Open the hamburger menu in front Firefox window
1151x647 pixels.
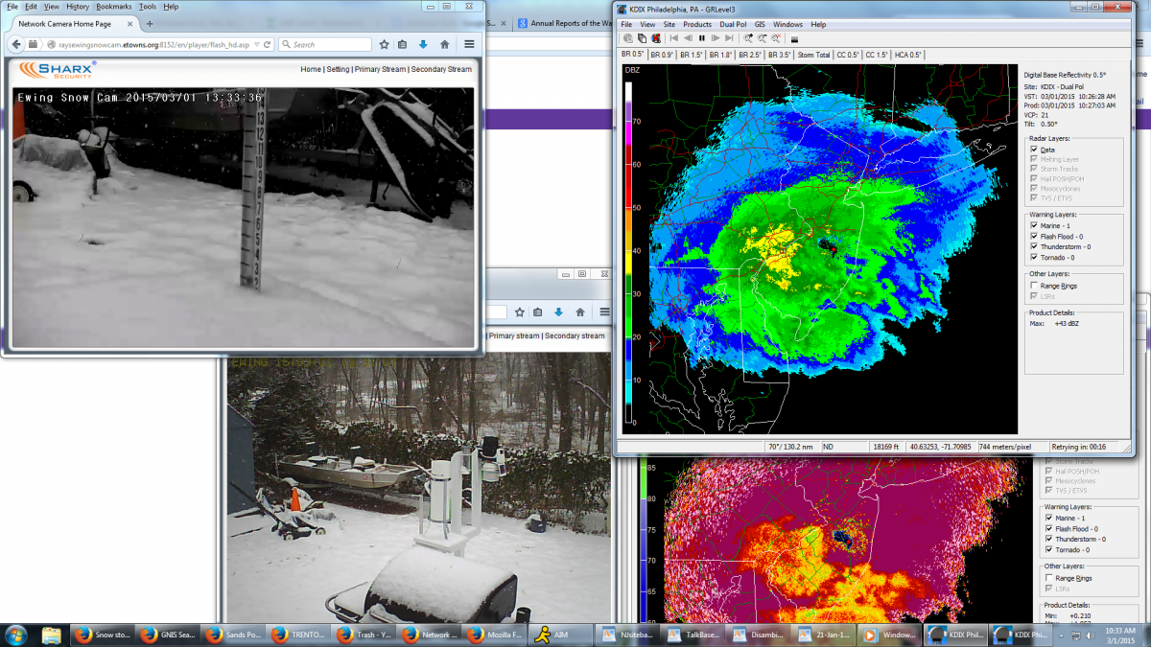pyautogui.click(x=470, y=44)
